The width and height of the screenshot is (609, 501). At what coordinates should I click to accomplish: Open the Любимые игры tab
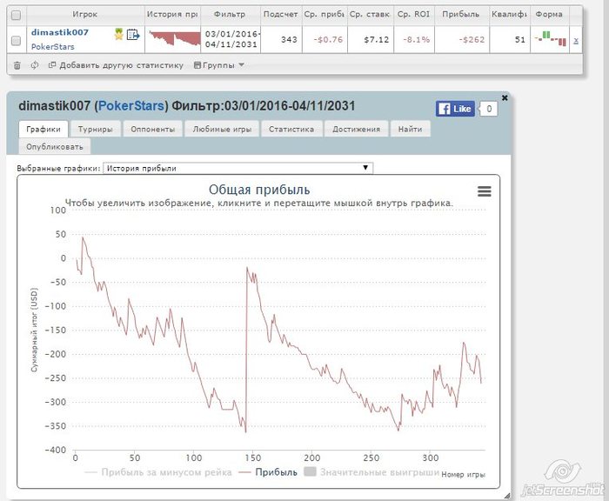point(222,129)
